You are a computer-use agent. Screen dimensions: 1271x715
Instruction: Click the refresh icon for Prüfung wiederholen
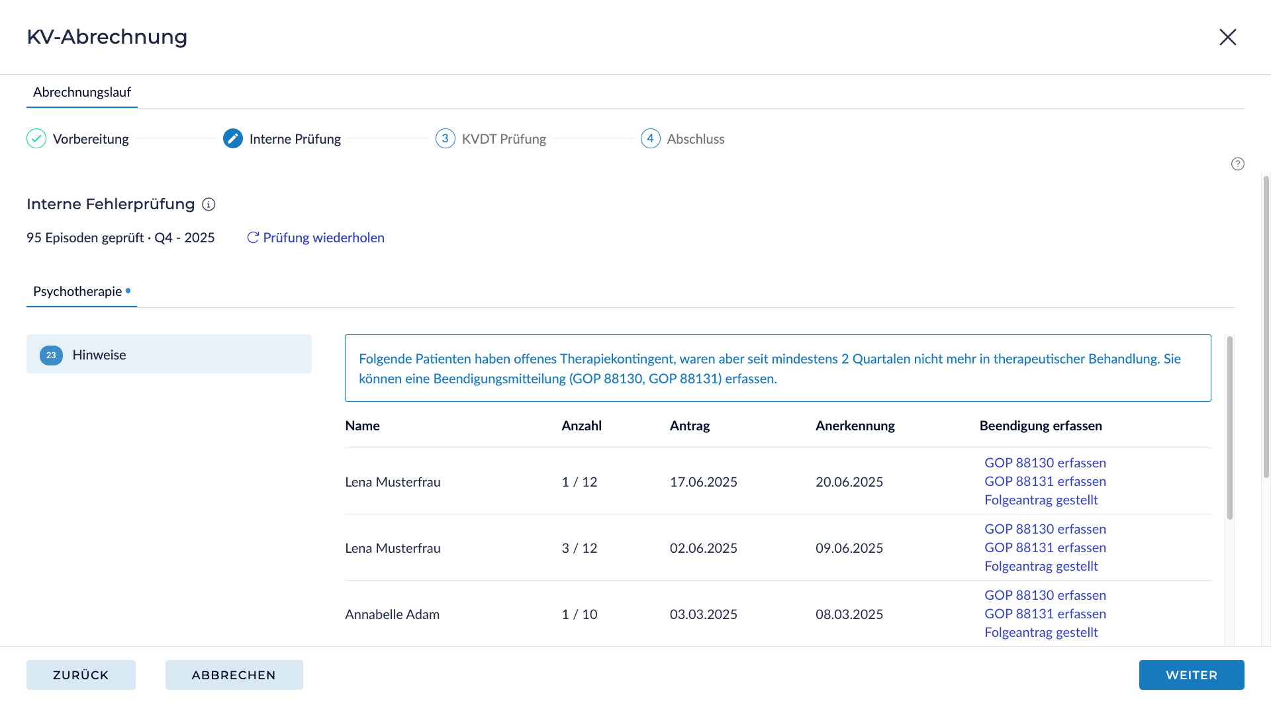tap(253, 238)
